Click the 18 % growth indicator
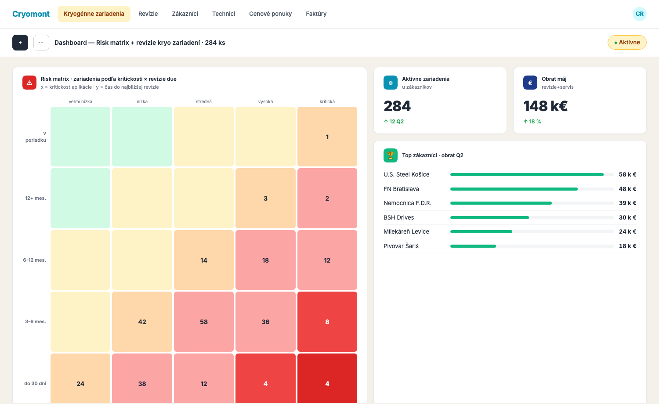Image resolution: width=659 pixels, height=404 pixels. 532,122
